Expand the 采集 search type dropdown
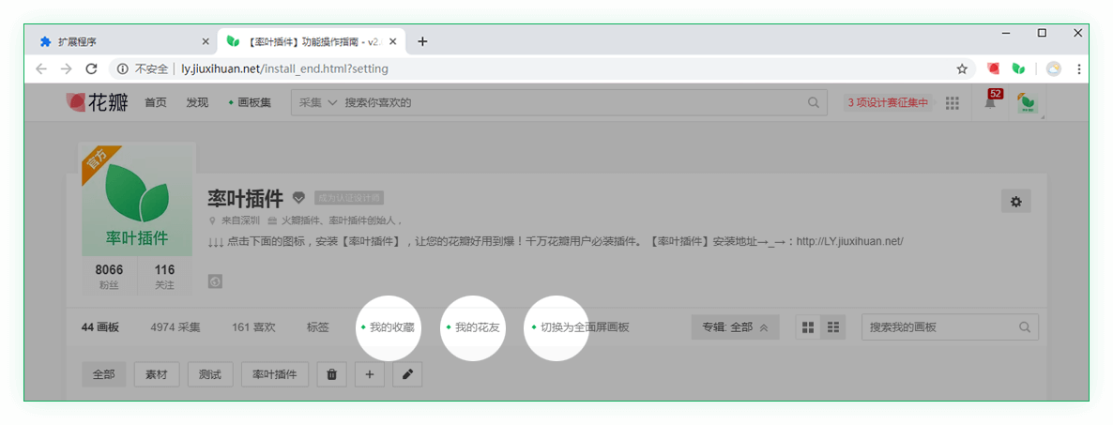The width and height of the screenshot is (1113, 425). click(317, 102)
